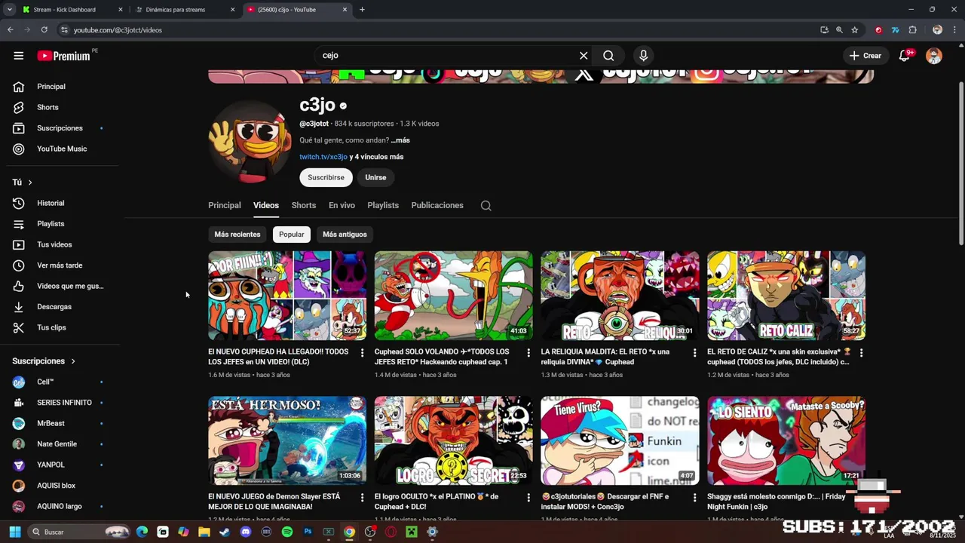Start voice search with the microphone icon
Viewport: 965px width, 543px height.
[x=643, y=56]
